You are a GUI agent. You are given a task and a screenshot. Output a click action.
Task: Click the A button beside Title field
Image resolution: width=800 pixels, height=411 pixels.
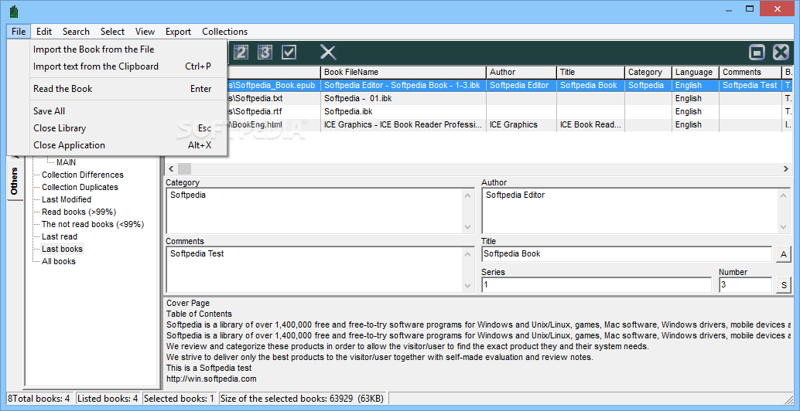(784, 254)
